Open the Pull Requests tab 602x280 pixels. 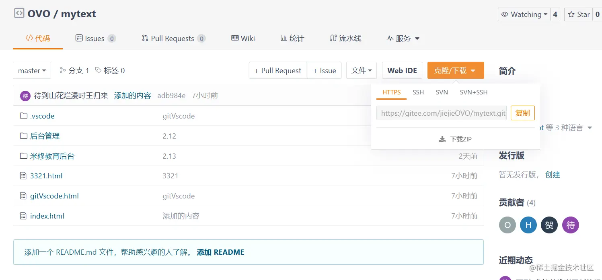point(174,39)
